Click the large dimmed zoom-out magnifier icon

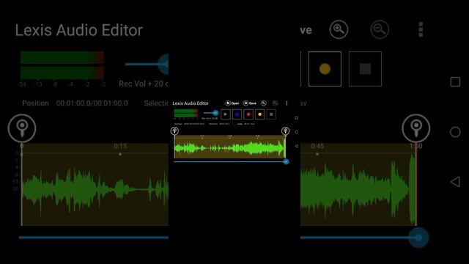(380, 29)
